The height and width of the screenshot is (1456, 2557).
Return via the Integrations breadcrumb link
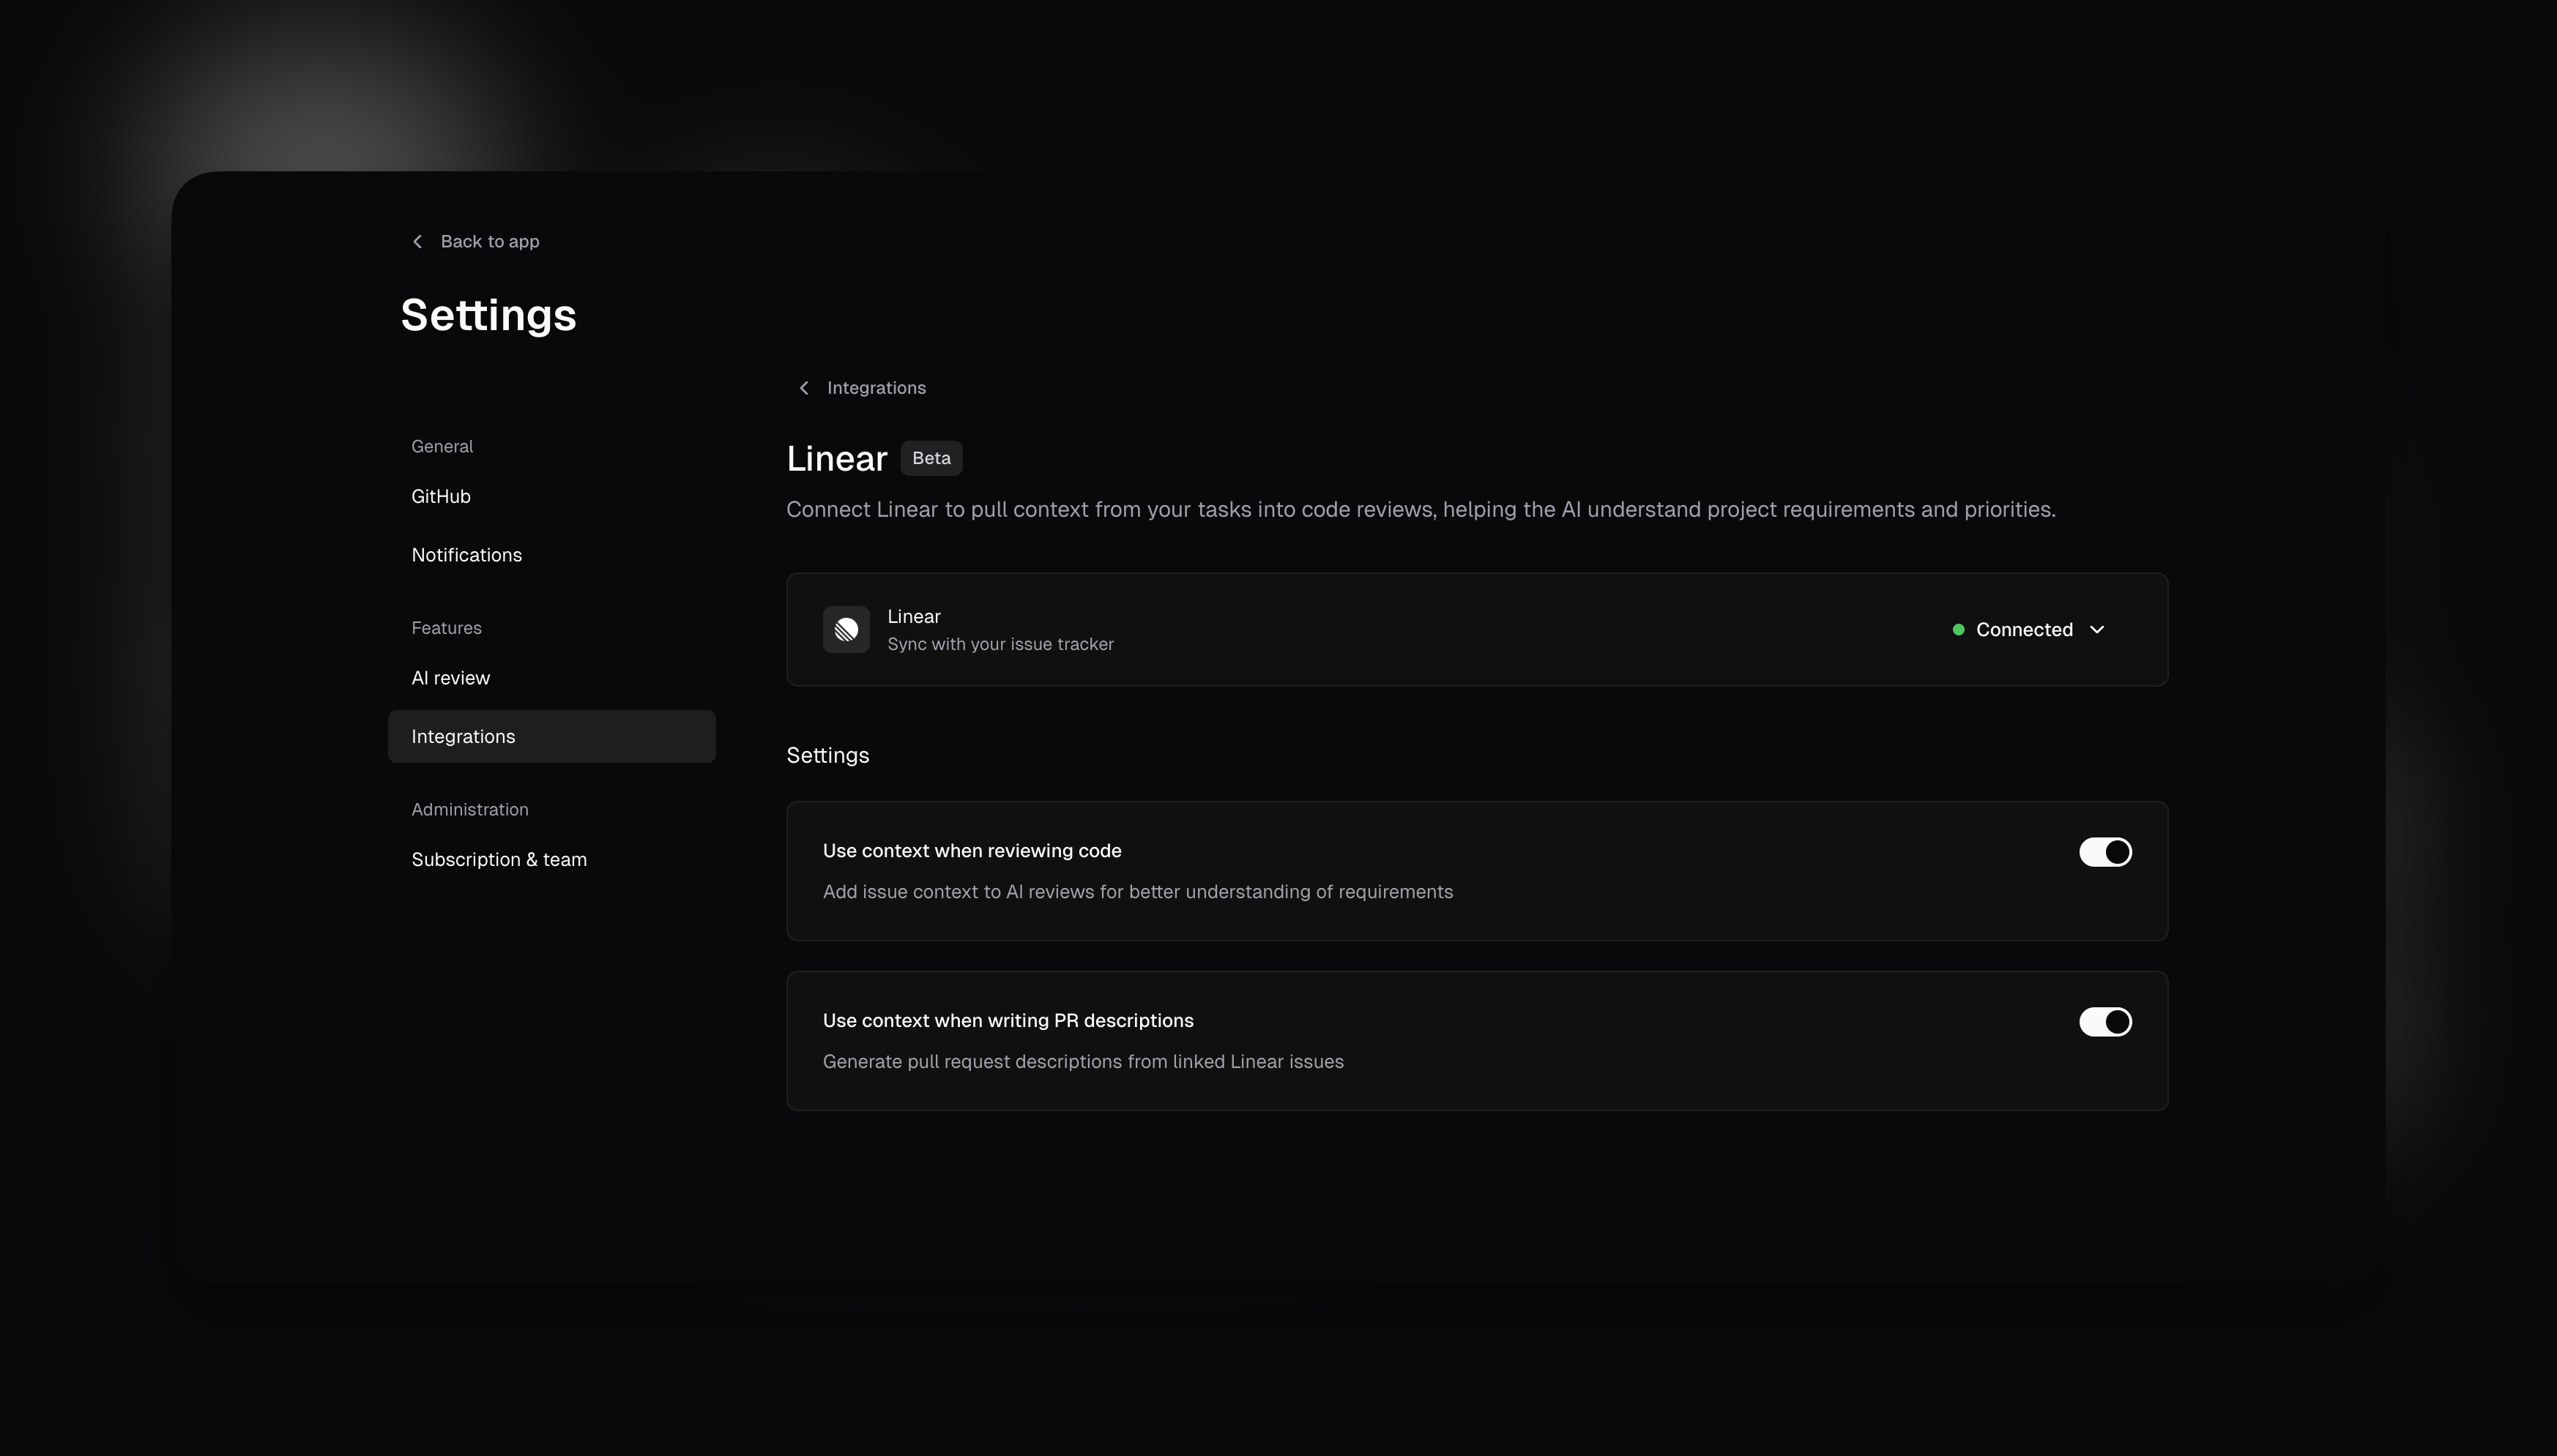click(x=875, y=388)
